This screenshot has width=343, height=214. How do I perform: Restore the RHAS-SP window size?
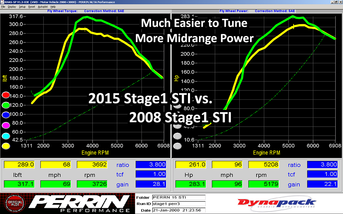pyautogui.click(x=336, y=2)
